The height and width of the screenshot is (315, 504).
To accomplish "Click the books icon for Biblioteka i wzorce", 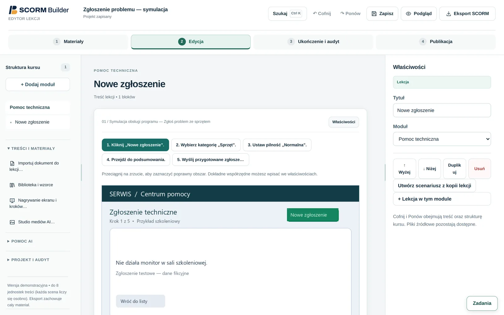I will point(12,185).
